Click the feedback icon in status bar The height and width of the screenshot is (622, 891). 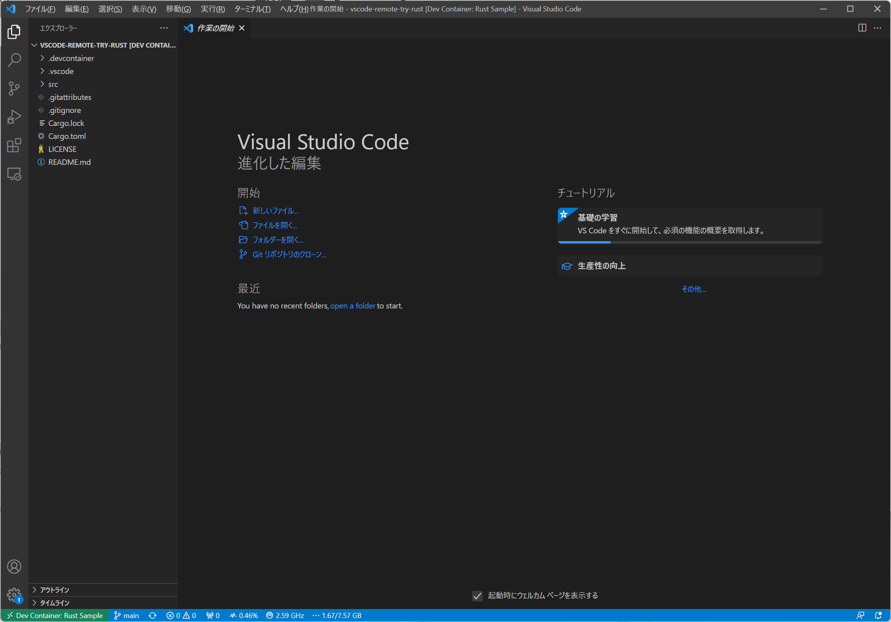click(861, 616)
